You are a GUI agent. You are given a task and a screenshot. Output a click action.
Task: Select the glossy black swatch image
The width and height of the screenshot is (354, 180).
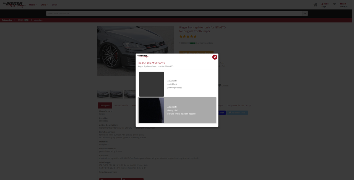[152, 110]
